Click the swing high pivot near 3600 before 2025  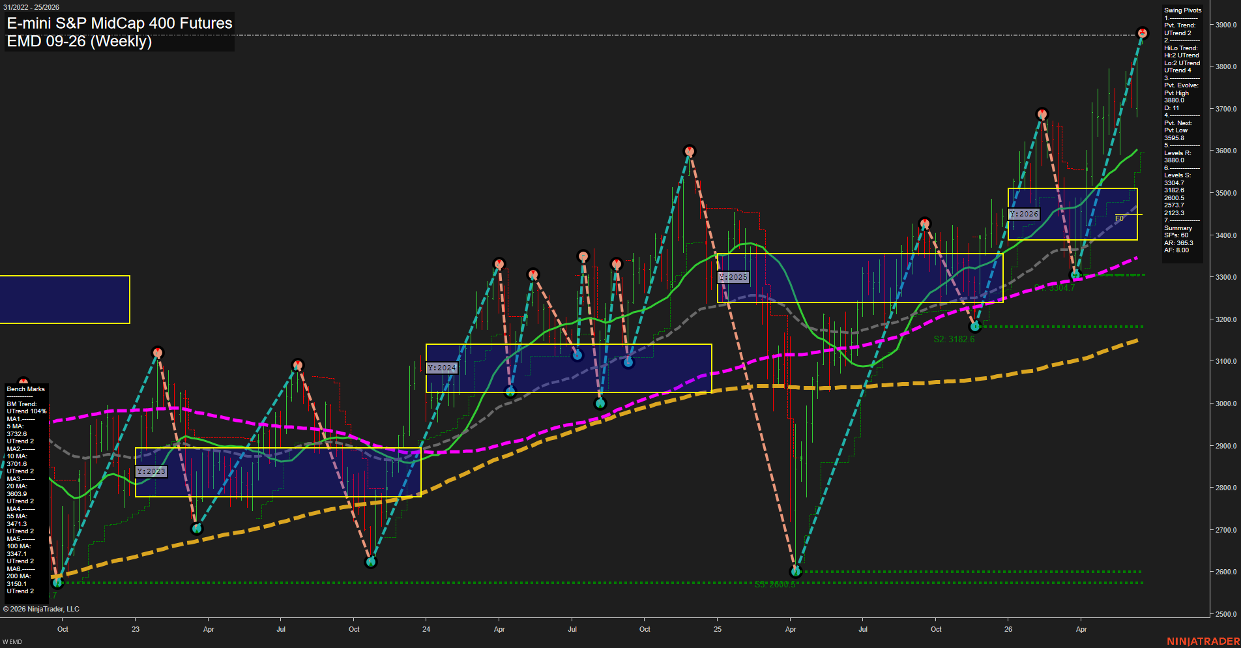(x=690, y=151)
